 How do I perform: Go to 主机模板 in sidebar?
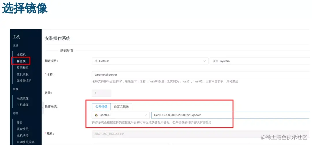tap(23, 74)
